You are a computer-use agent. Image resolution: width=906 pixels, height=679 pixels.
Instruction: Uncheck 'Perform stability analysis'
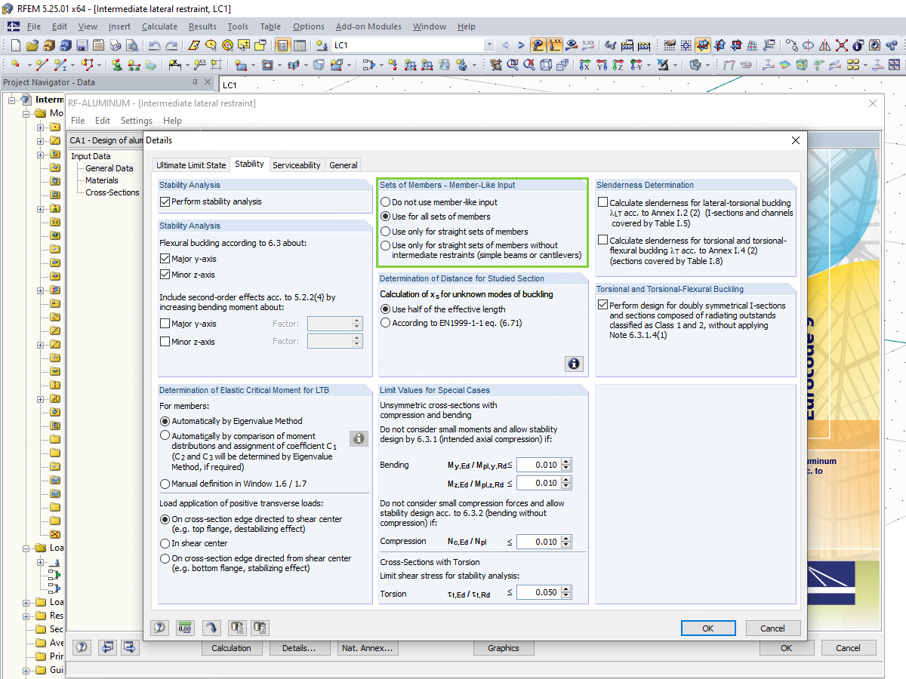(x=163, y=201)
